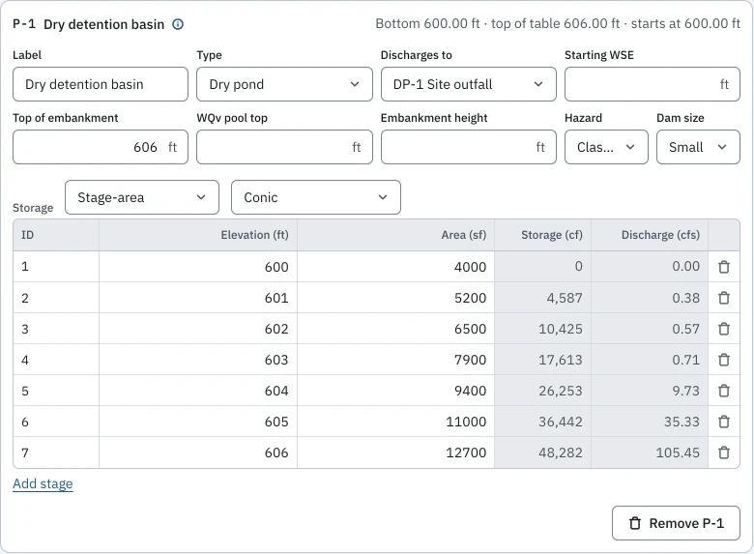Delete the stage row with elevation 606
The width and height of the screenshot is (754, 554).
click(724, 452)
